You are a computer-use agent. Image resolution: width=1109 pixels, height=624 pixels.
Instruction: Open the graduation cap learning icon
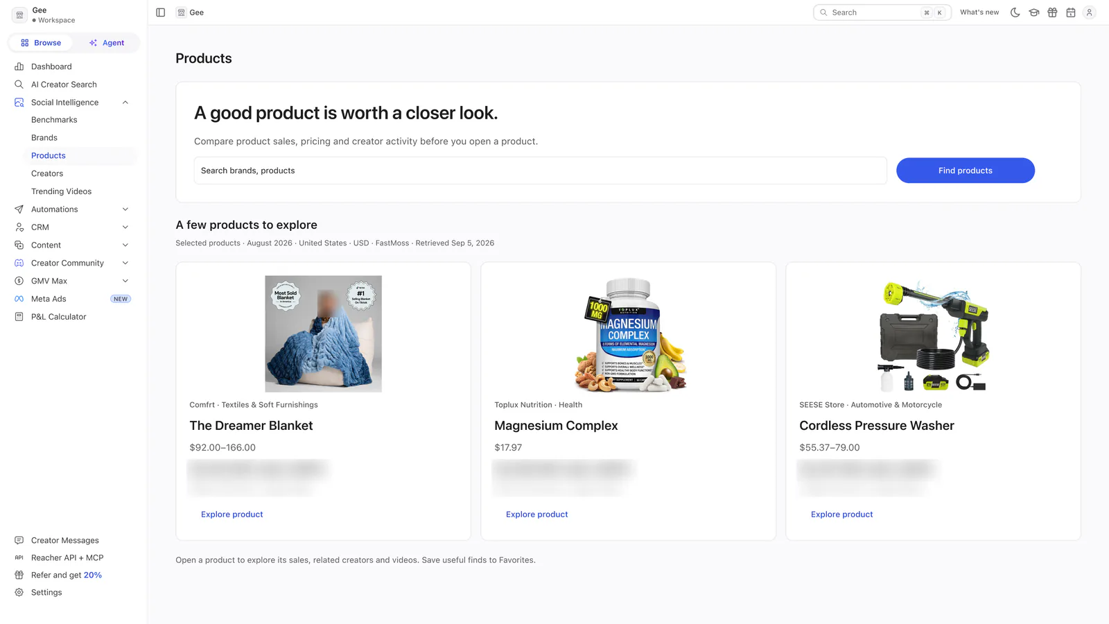pyautogui.click(x=1034, y=12)
